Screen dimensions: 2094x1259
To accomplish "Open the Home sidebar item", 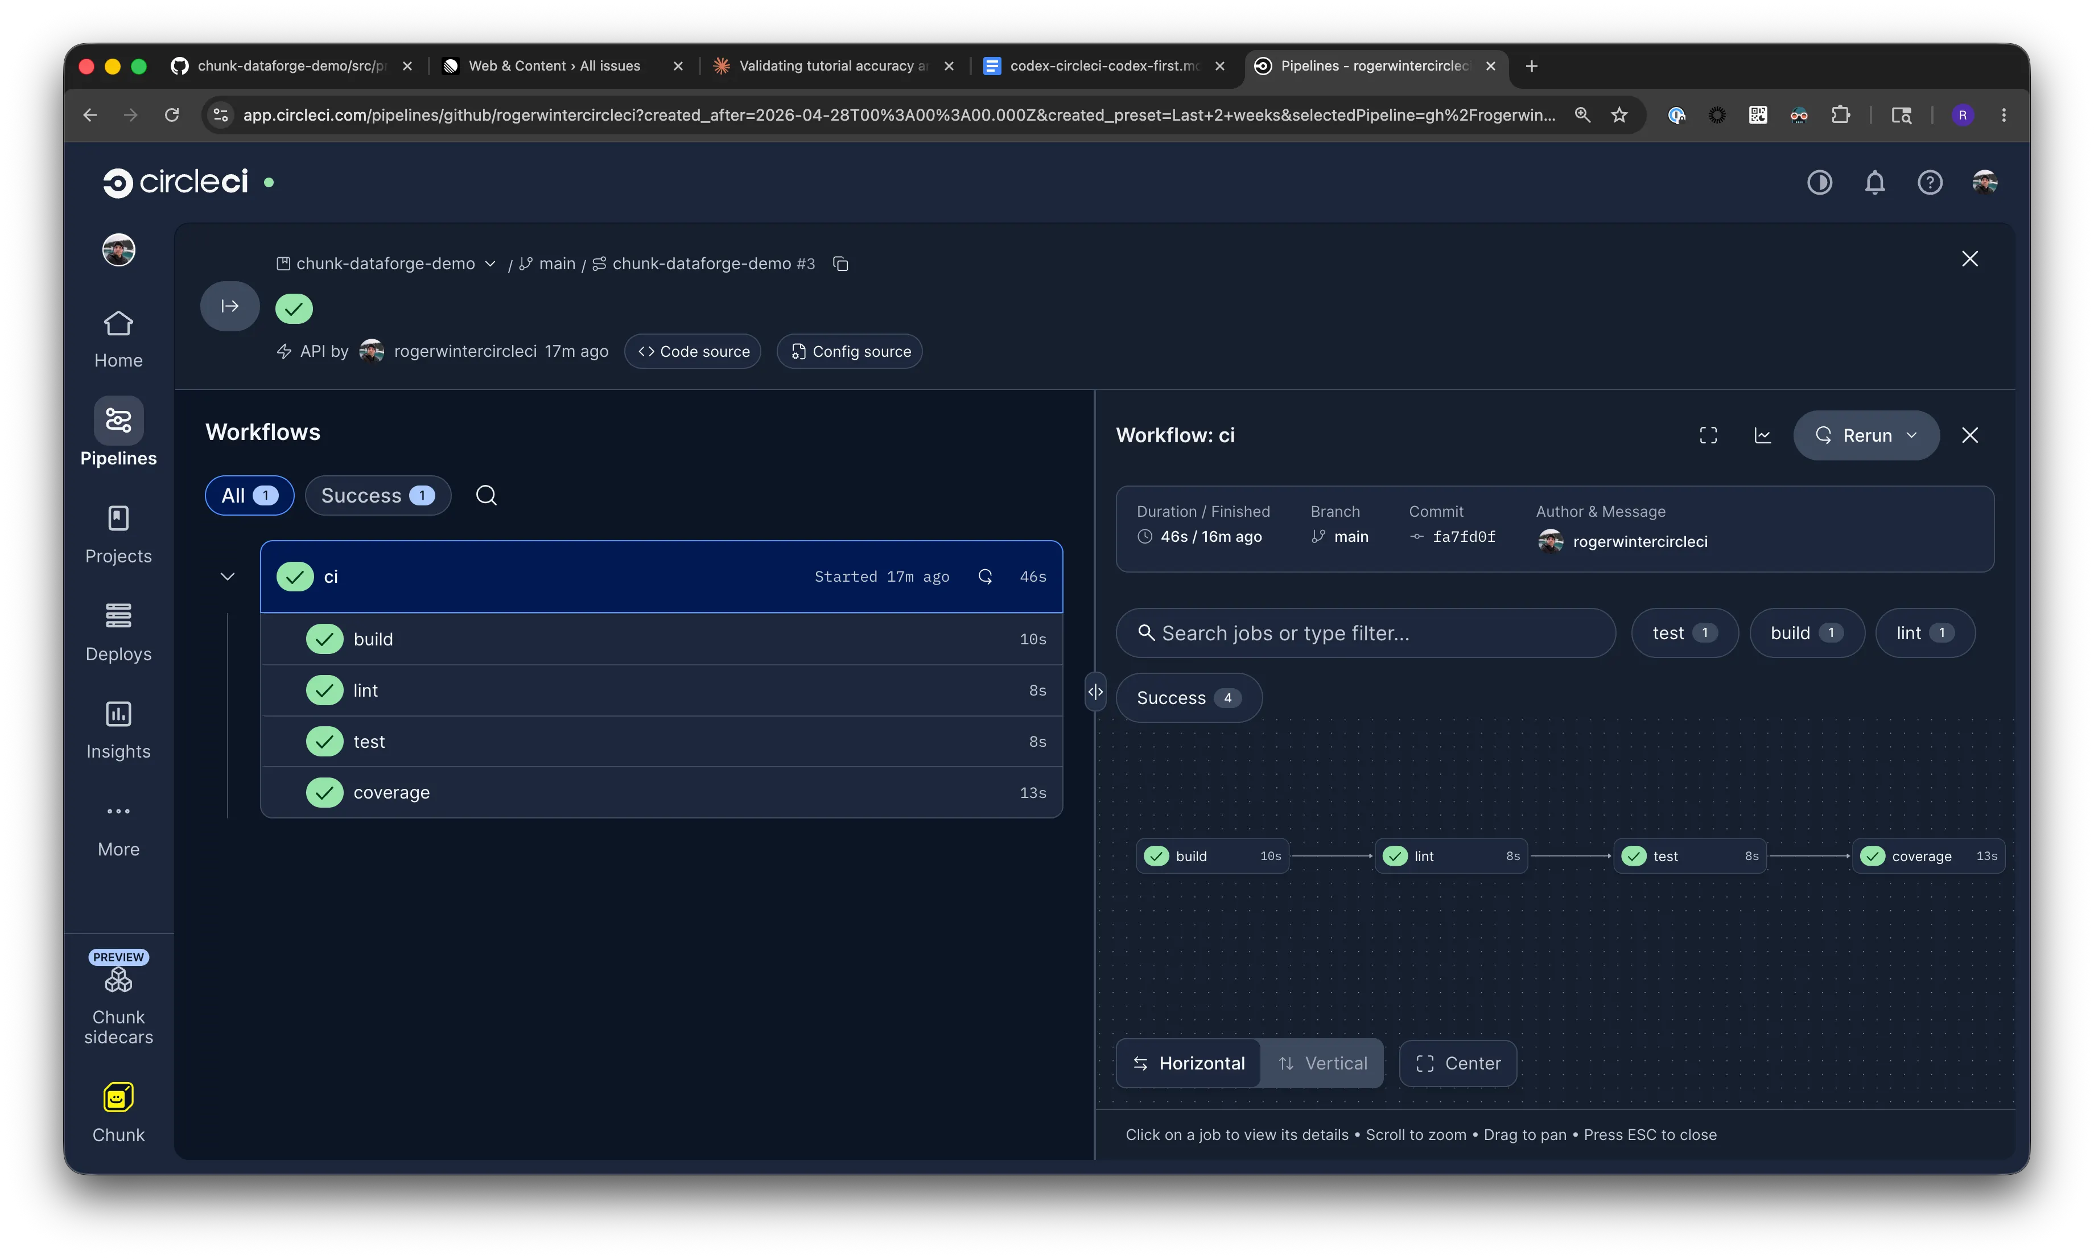I will pos(118,339).
